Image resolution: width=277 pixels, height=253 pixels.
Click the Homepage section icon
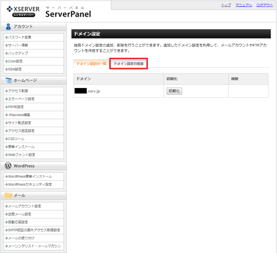pos(8,80)
